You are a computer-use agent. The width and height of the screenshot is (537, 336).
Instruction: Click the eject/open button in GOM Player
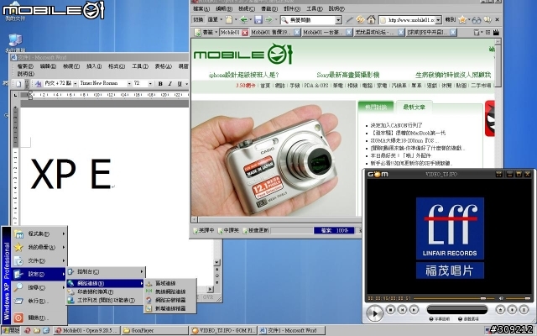coord(500,310)
